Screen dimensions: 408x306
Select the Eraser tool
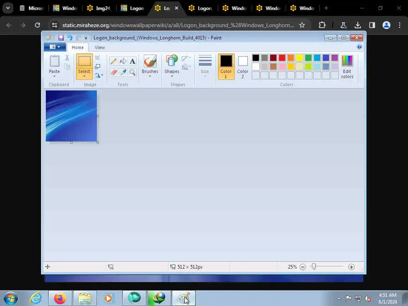(113, 72)
